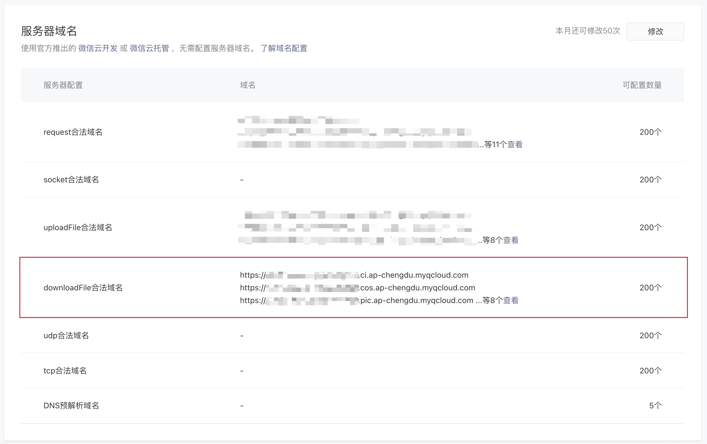The width and height of the screenshot is (707, 444).
Task: Click the socket合法域名 row label
Action: click(71, 180)
